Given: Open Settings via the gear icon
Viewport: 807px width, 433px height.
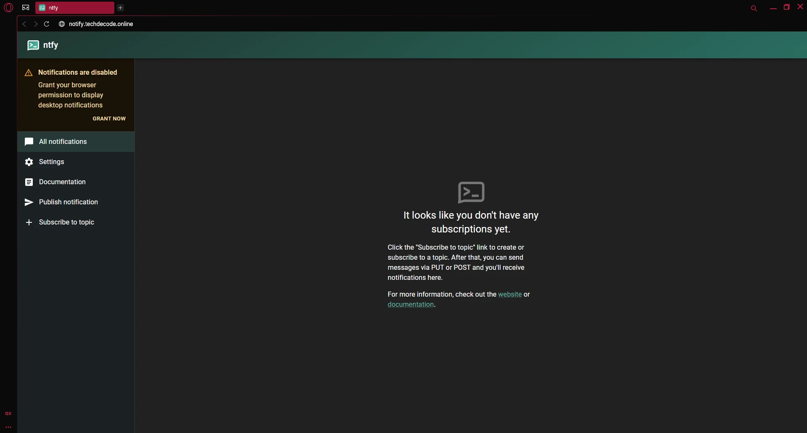Looking at the screenshot, I should (x=29, y=162).
